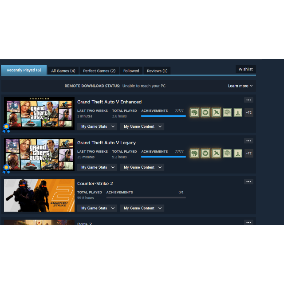The image size is (284, 284).
Task: Switch to the All Games (4) tab
Action: [63, 71]
